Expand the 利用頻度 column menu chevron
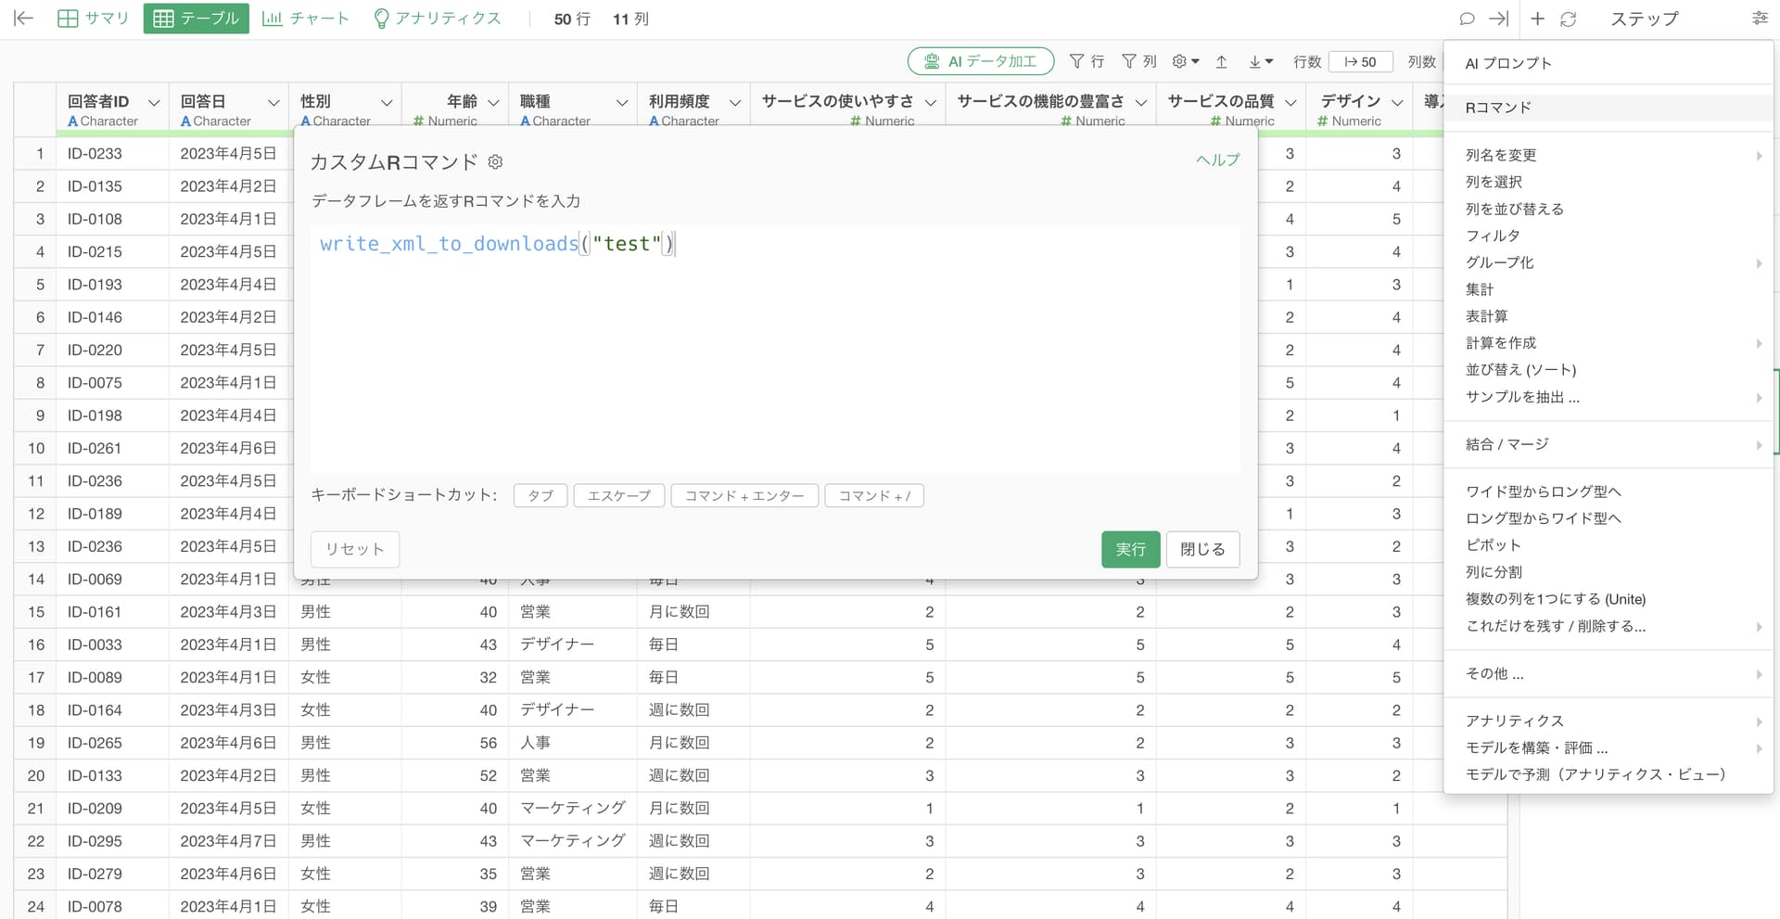The height and width of the screenshot is (919, 1780). tap(734, 102)
